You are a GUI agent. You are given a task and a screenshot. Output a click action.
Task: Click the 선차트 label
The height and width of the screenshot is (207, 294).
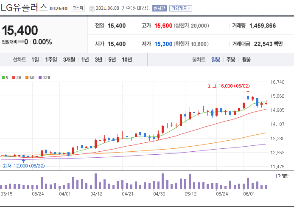pyautogui.click(x=20, y=60)
